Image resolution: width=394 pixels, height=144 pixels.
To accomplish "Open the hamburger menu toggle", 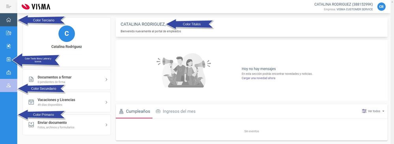I will pos(9,6).
